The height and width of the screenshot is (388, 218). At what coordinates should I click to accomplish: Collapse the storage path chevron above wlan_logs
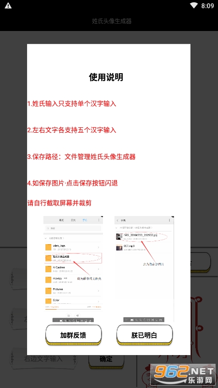click(x=45, y=238)
